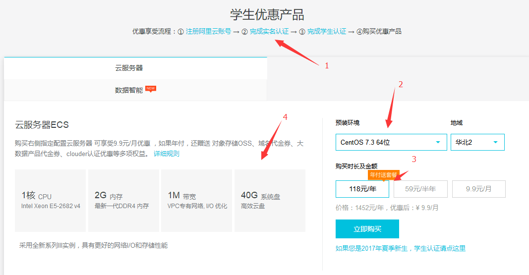The width and height of the screenshot is (529, 275).
Task: Click the 高效云盘 text
Action: (253, 206)
